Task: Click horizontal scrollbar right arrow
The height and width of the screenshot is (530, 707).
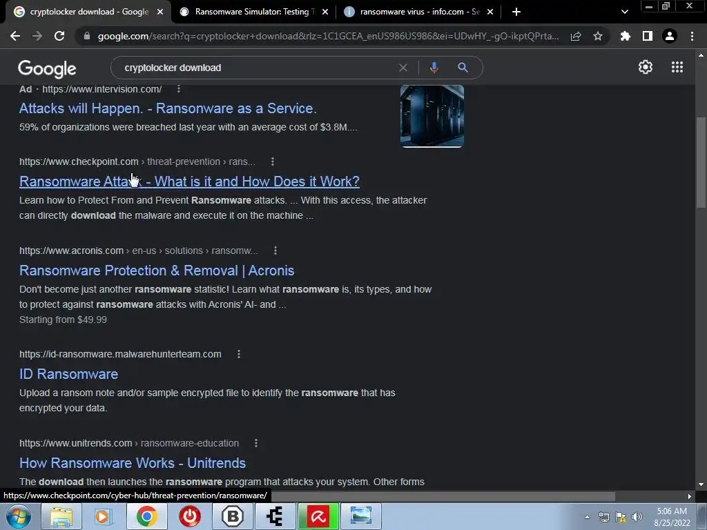Action: (690, 496)
